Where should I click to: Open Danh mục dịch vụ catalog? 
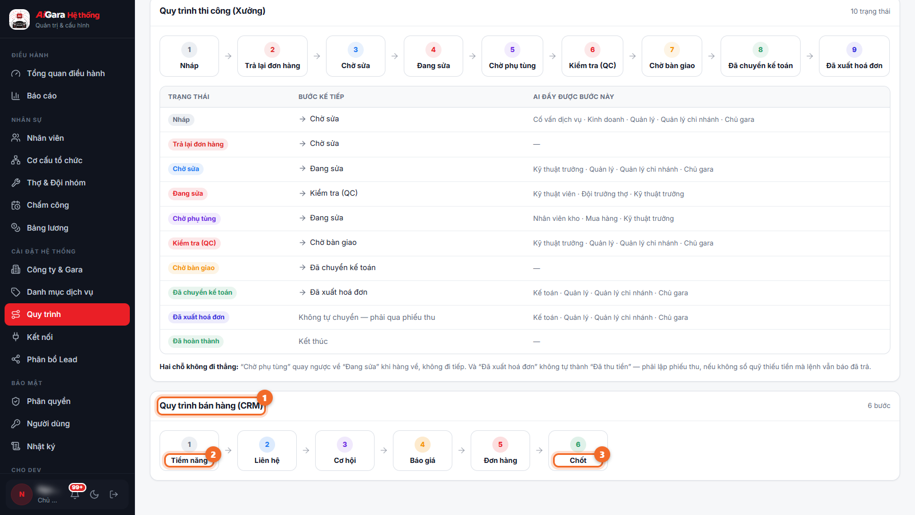point(67,292)
